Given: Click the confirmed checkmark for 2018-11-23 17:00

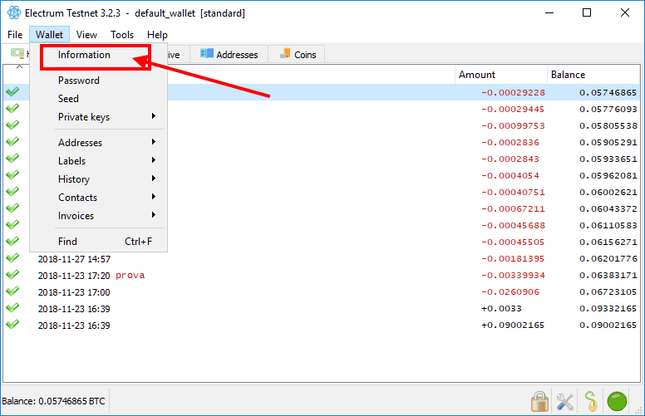Looking at the screenshot, I should (x=12, y=291).
